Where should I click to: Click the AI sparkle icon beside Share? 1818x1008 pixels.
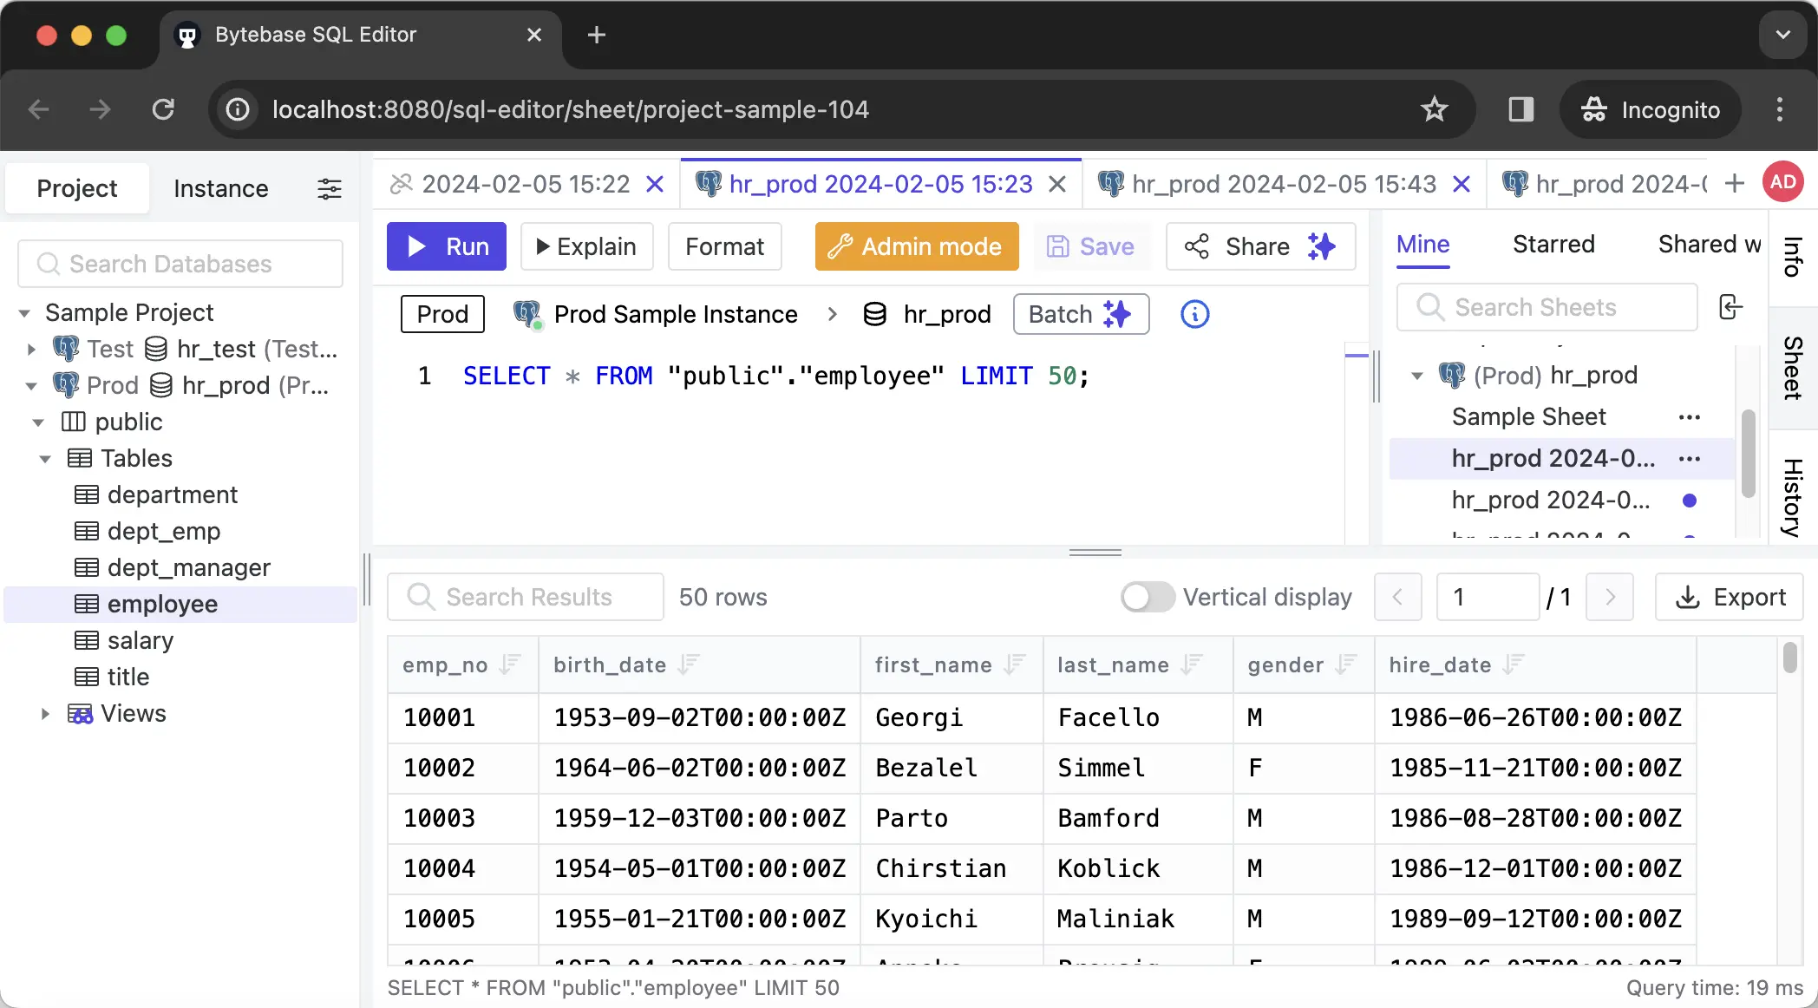tap(1321, 246)
